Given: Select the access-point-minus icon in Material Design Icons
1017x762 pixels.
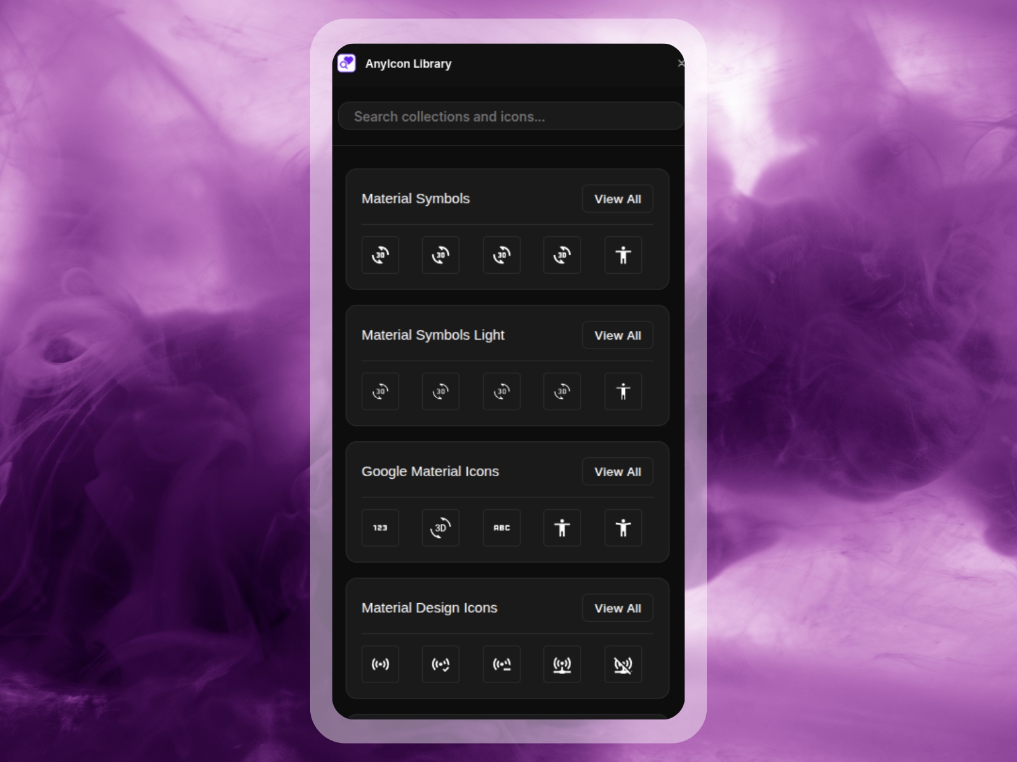Looking at the screenshot, I should 502,664.
